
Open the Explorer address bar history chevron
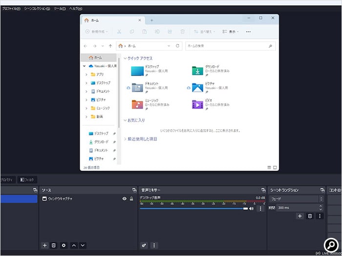(169, 46)
